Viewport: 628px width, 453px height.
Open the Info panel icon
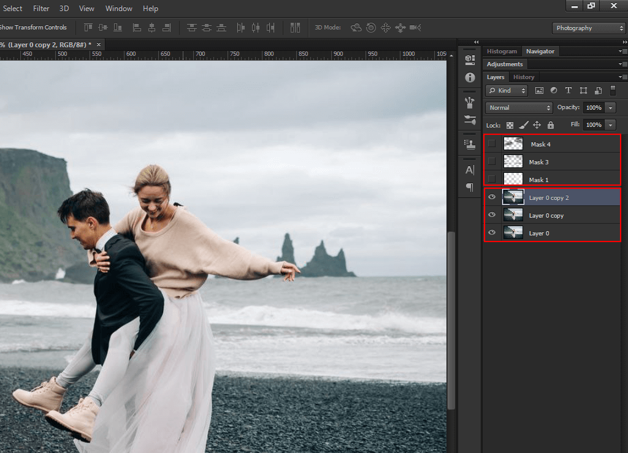(x=470, y=78)
